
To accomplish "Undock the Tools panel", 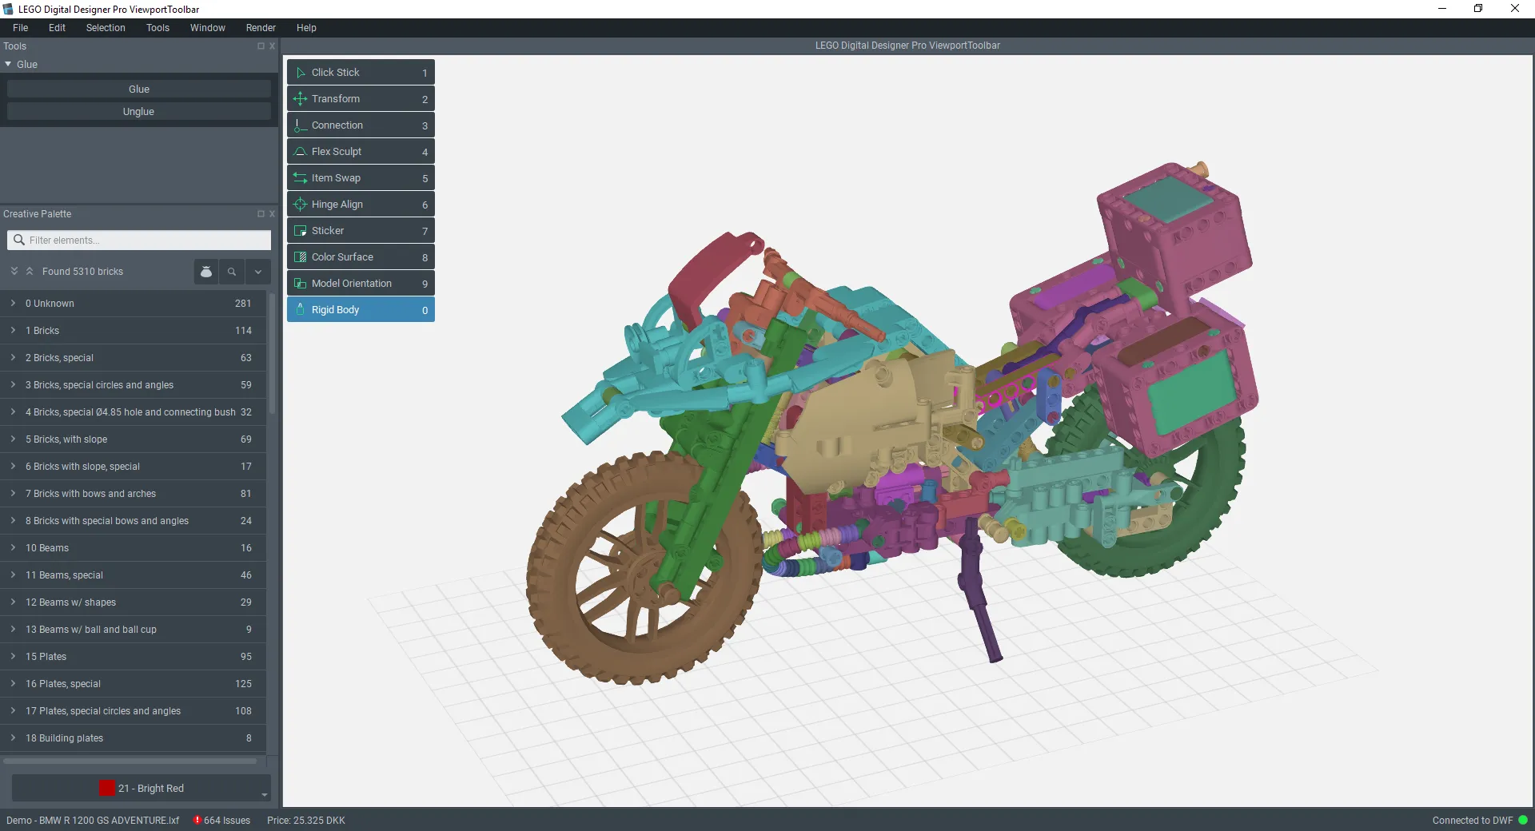I will [x=261, y=46].
